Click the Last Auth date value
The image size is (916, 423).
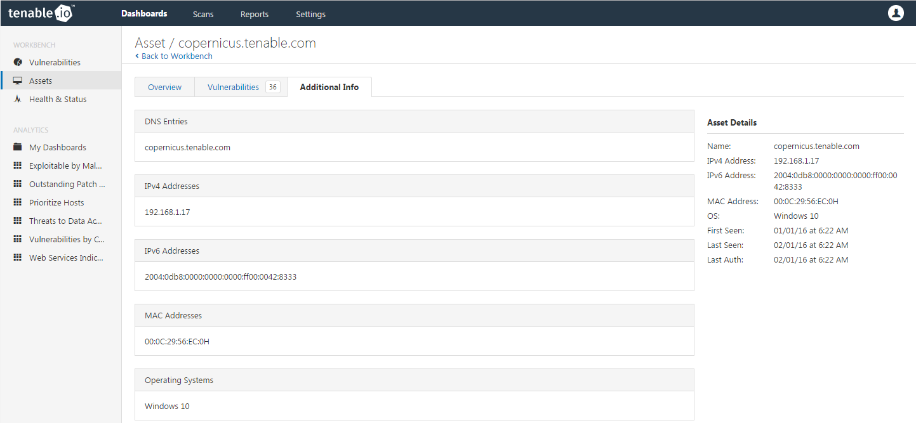(811, 259)
